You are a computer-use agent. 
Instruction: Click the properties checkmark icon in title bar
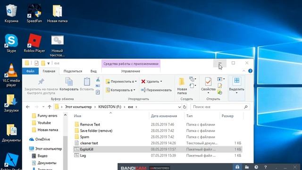point(36,63)
